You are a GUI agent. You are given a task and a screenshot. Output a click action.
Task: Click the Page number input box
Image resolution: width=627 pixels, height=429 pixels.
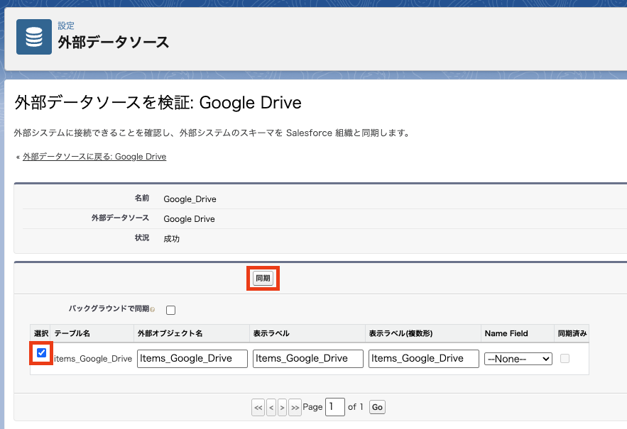click(334, 407)
